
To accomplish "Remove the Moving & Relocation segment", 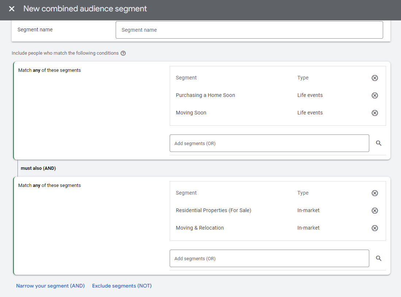I will click(375, 228).
